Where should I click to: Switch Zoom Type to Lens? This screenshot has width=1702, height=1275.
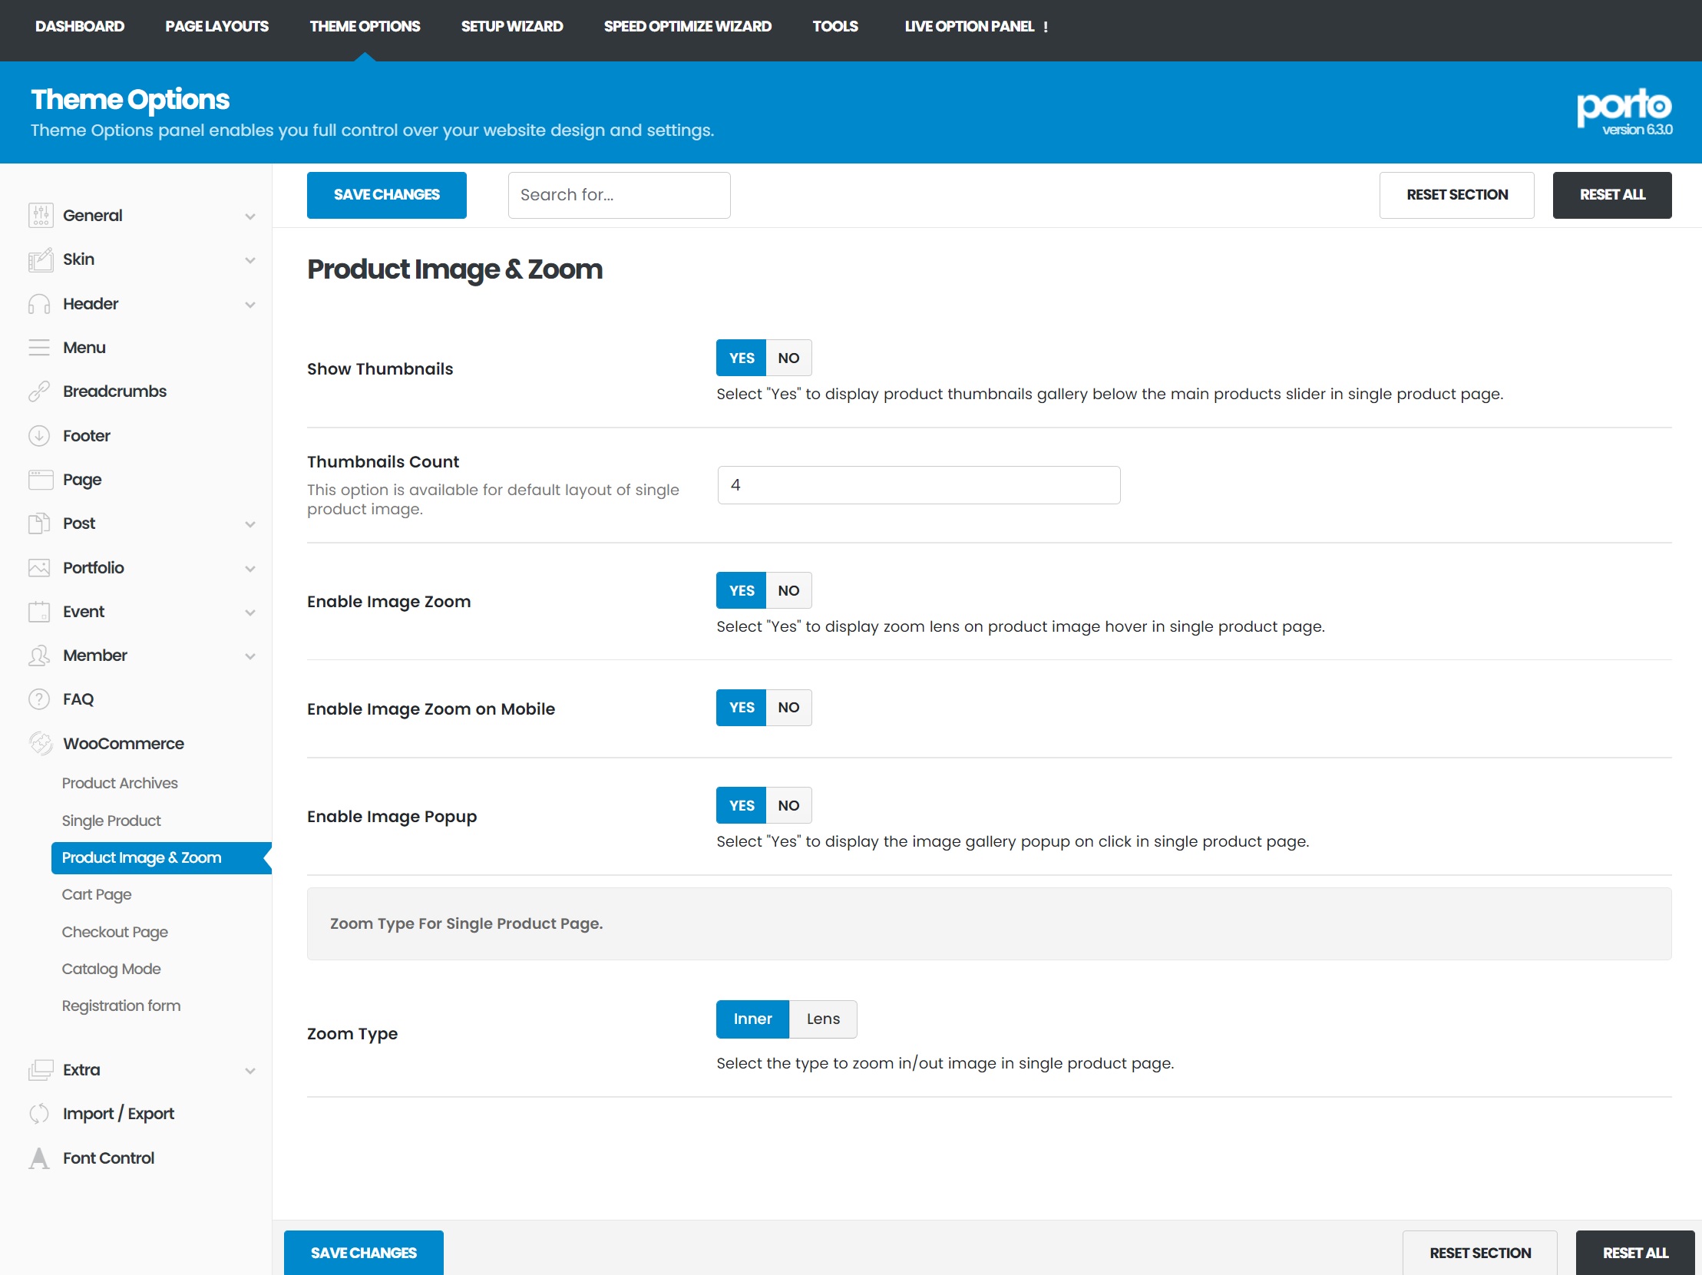(x=822, y=1019)
